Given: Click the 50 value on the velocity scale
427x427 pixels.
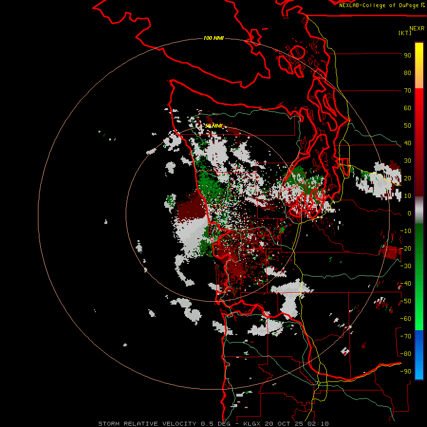Looking at the screenshot, I should (x=408, y=126).
